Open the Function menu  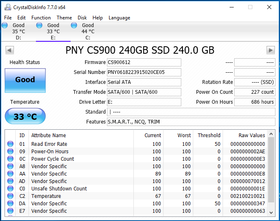[41, 18]
